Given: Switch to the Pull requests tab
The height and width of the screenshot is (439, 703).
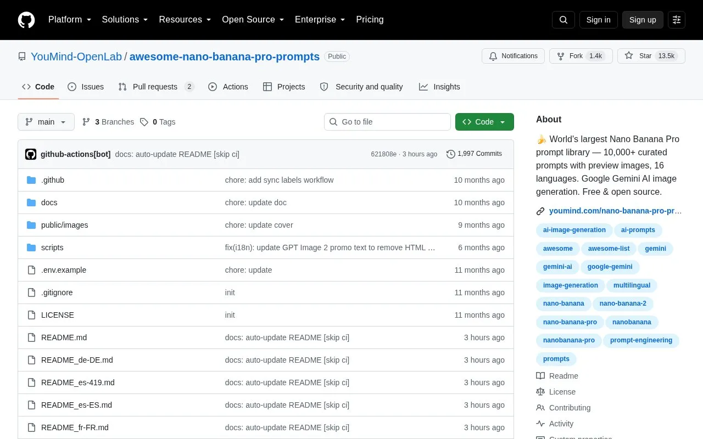Looking at the screenshot, I should pyautogui.click(x=157, y=87).
